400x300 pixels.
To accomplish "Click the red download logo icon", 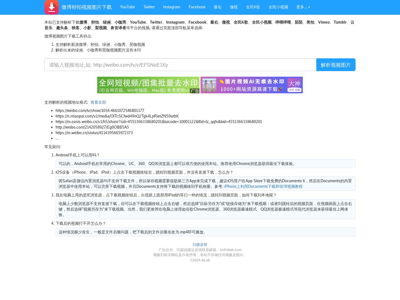I will click(52, 7).
